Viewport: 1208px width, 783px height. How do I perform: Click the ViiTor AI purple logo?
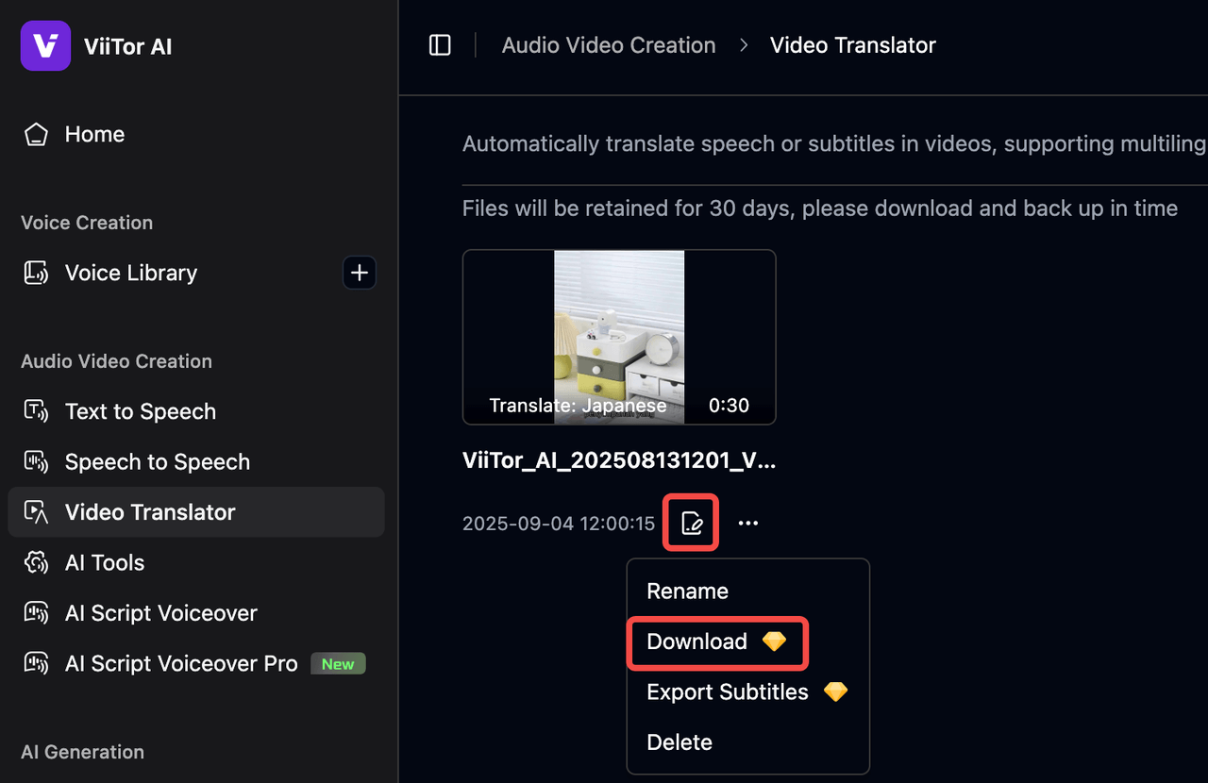(x=45, y=45)
